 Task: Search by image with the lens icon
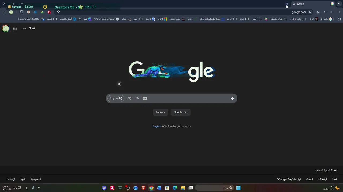(x=129, y=98)
